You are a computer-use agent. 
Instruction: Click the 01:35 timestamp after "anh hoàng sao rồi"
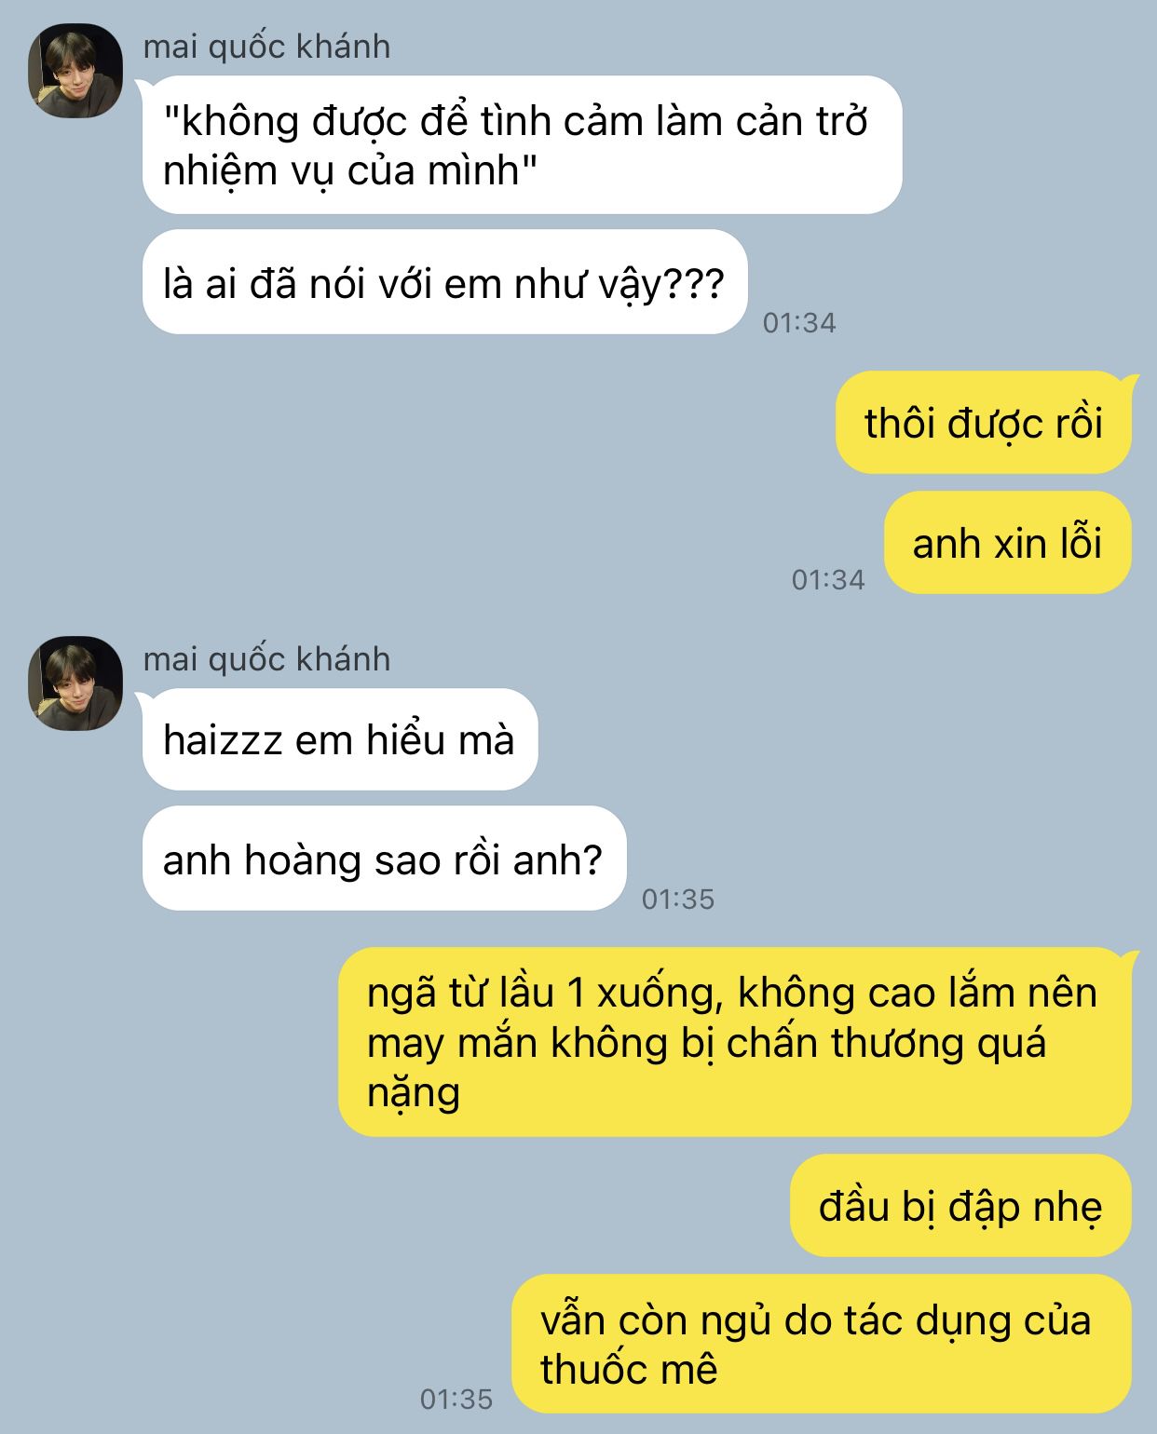coord(678,900)
